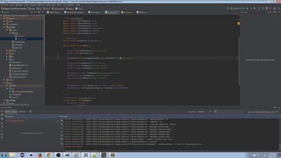The width and height of the screenshot is (281, 158).
Task: Open Windows Start button
Action: 4,155
